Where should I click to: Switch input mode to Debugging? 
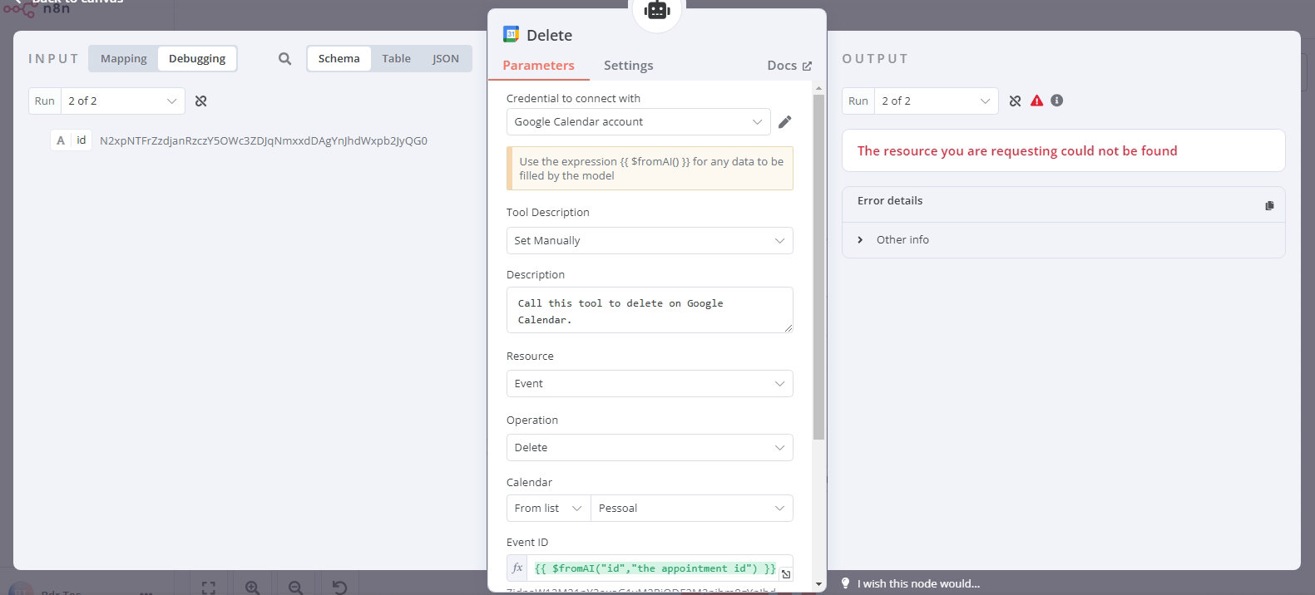197,59
